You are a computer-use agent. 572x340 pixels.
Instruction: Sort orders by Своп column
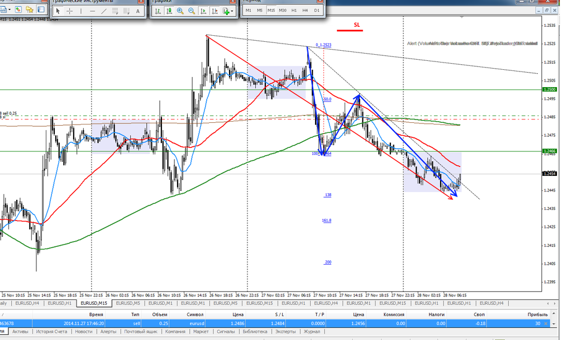point(479,314)
